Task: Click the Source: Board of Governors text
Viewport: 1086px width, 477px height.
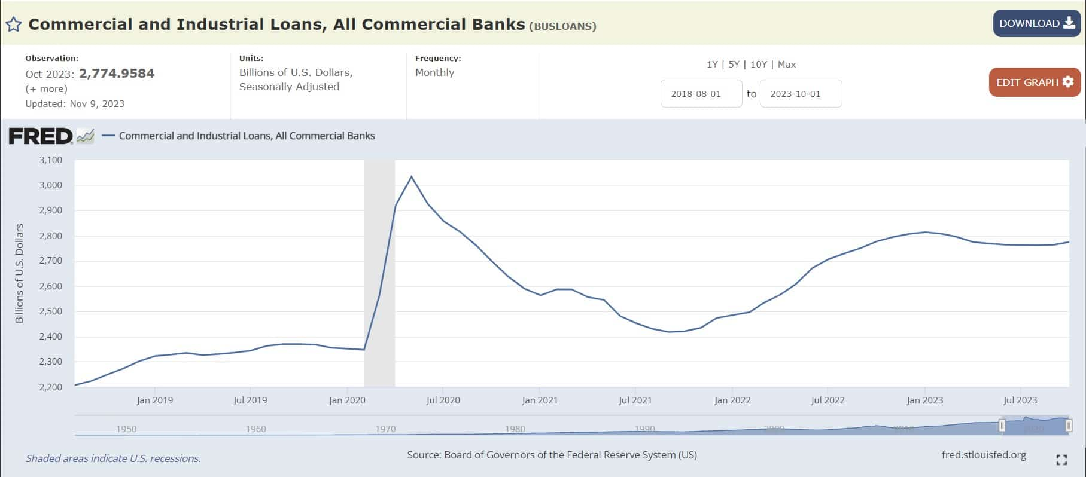Action: pos(552,455)
